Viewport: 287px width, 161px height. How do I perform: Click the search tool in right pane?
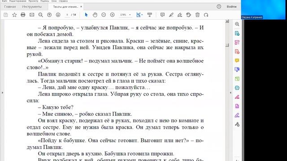click(237, 24)
